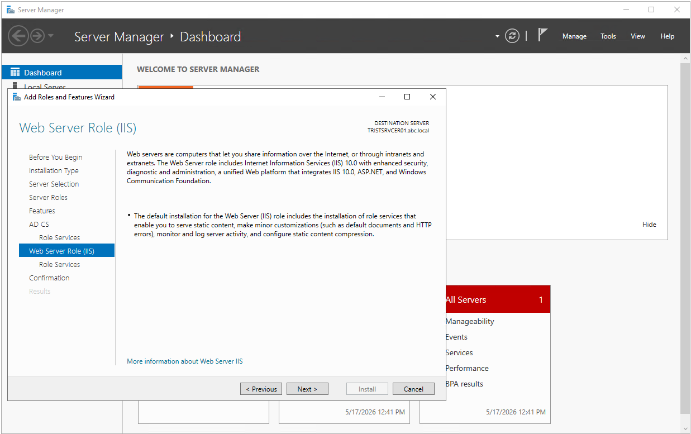The image size is (691, 434).
Task: Refresh the Server Manager dashboard
Action: 512,36
